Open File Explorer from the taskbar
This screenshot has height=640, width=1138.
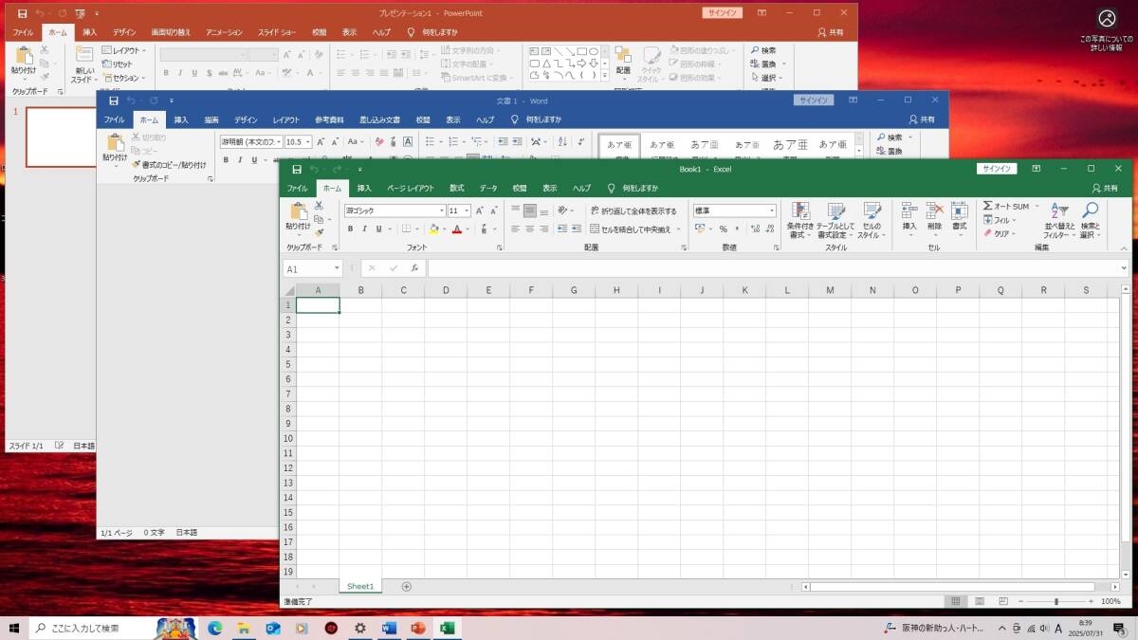pos(243,628)
